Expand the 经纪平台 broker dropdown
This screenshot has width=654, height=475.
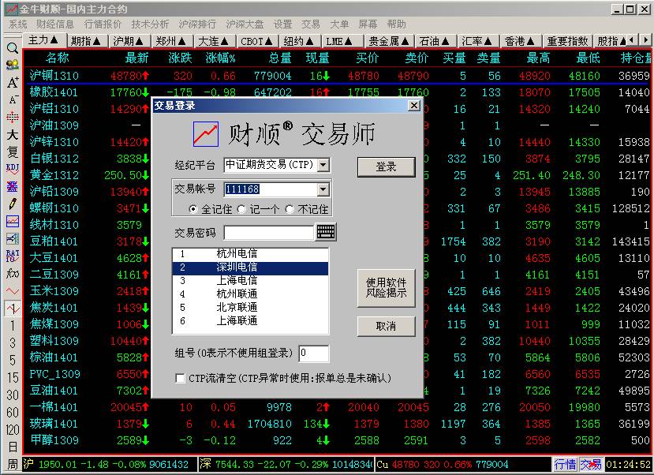point(323,165)
